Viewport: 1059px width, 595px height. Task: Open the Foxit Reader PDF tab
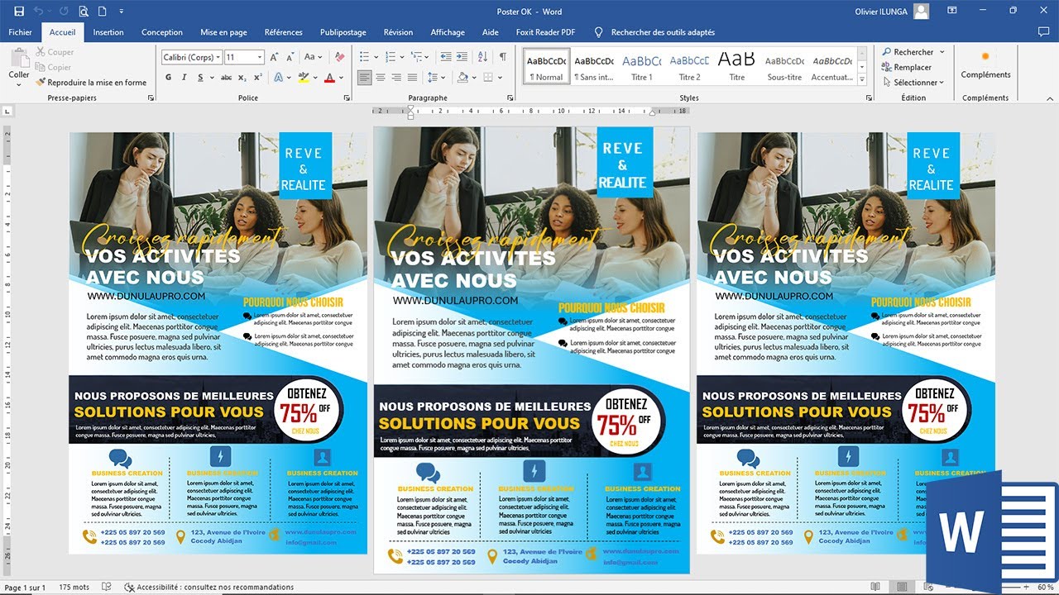click(545, 32)
